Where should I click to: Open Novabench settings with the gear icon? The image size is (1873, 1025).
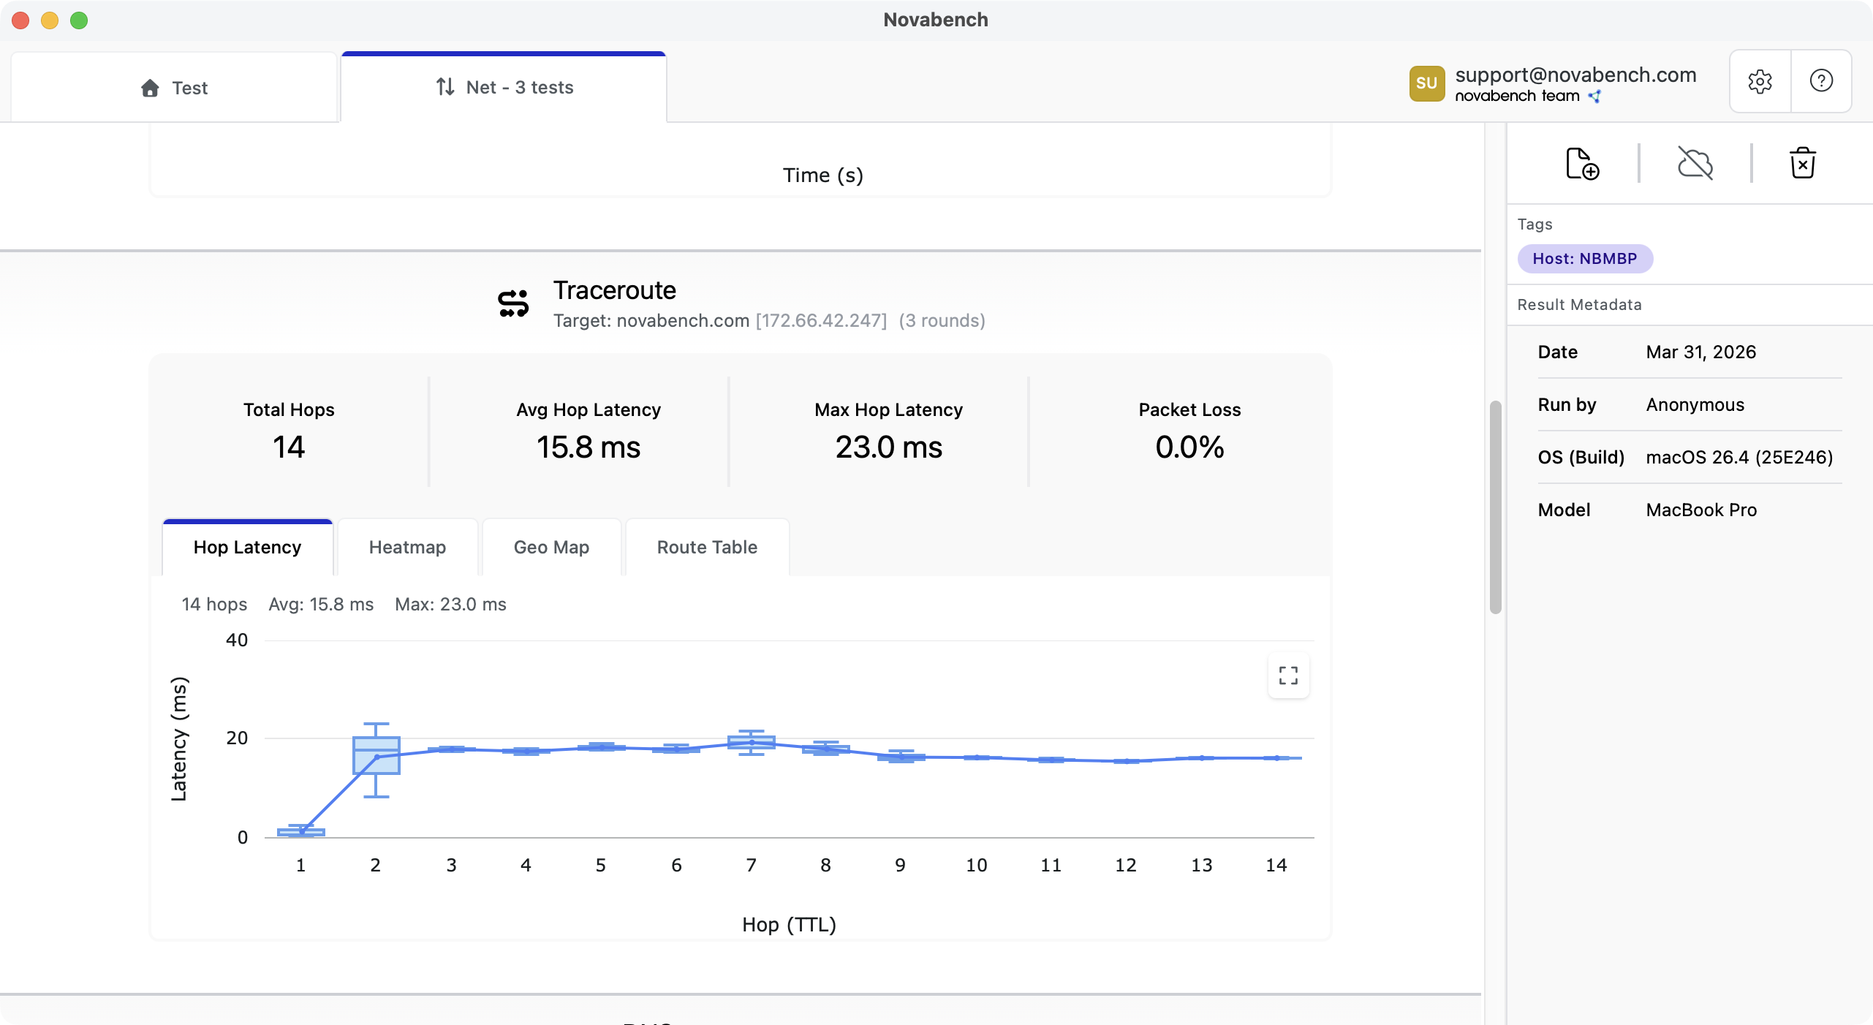[x=1760, y=80]
